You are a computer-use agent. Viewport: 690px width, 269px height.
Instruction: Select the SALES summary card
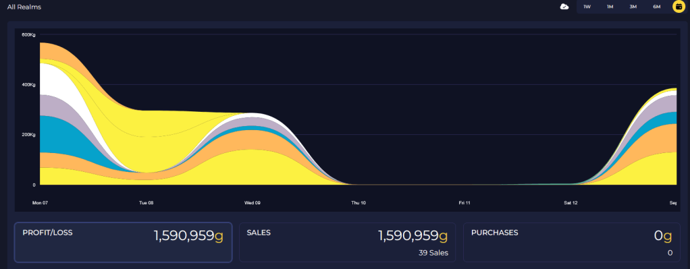[x=347, y=242]
